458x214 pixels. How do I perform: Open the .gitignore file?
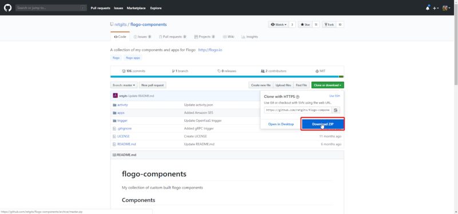point(124,129)
